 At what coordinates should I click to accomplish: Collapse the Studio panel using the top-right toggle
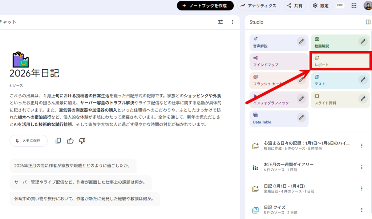pos(368,22)
